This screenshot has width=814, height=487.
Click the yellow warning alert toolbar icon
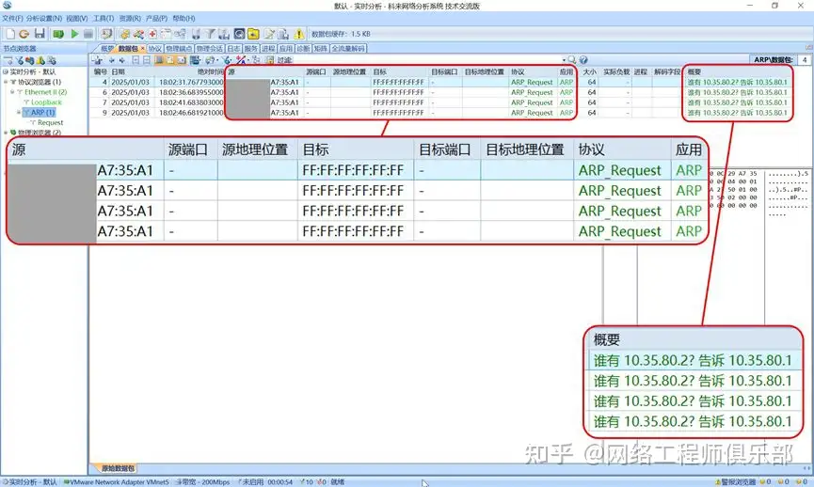299,34
